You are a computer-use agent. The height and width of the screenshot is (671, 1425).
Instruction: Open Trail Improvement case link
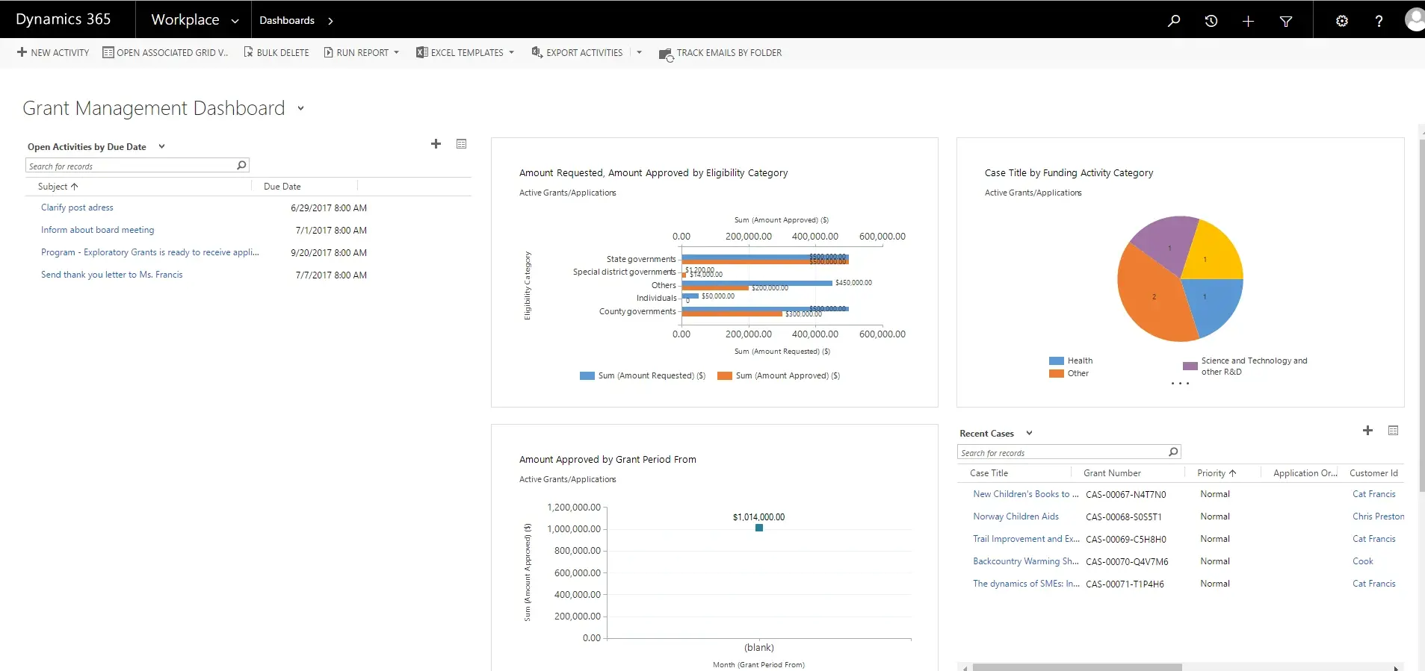point(1026,539)
